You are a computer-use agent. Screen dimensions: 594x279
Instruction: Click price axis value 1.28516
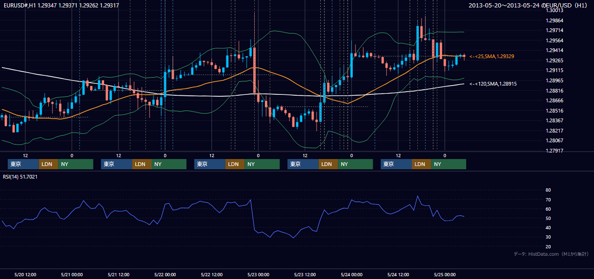pos(554,111)
